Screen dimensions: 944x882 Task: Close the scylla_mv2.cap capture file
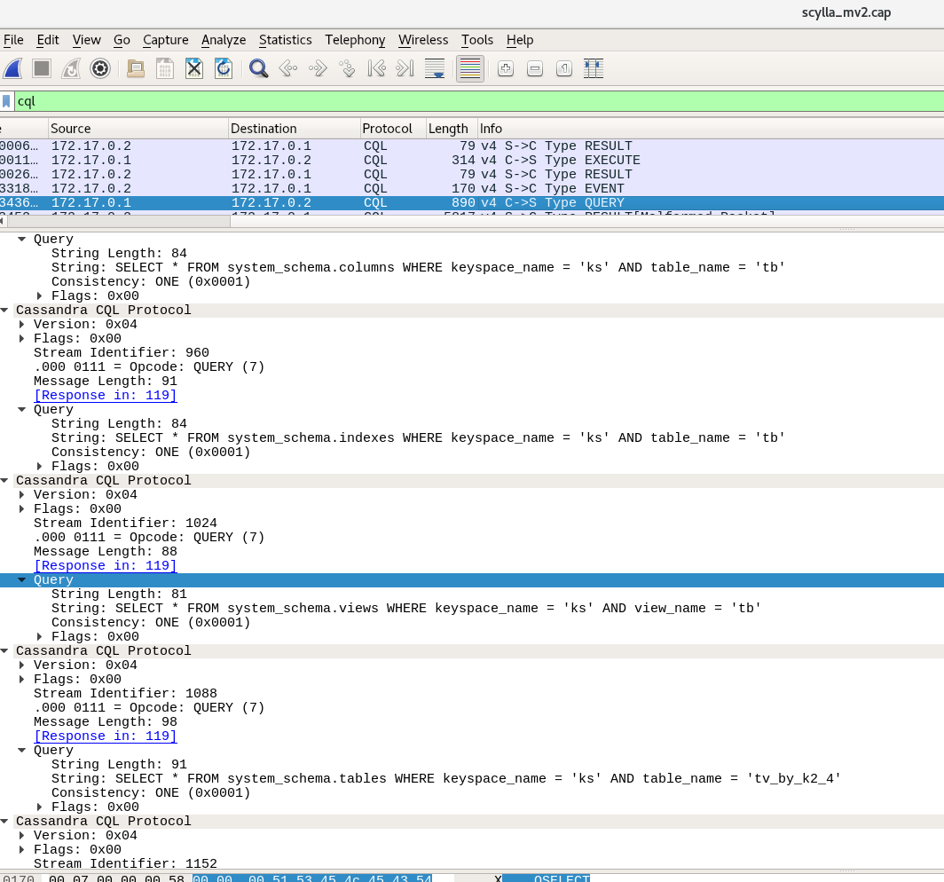194,68
